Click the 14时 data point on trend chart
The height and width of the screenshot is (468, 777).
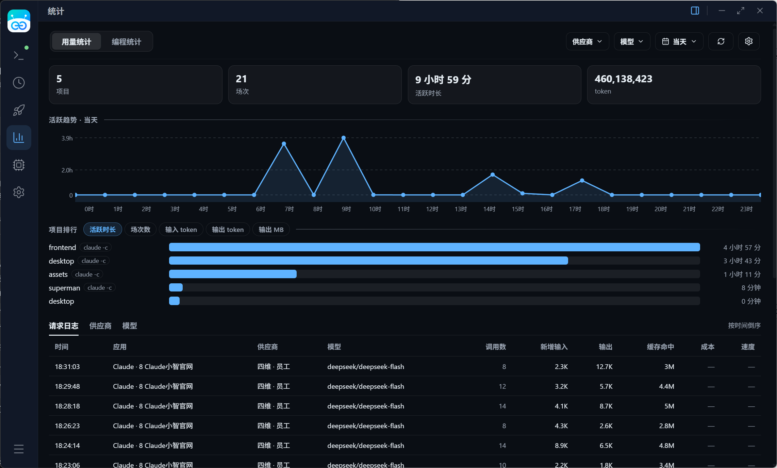coord(493,174)
